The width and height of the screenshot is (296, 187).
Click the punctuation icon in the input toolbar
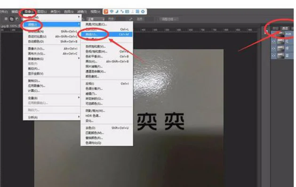(122, 11)
